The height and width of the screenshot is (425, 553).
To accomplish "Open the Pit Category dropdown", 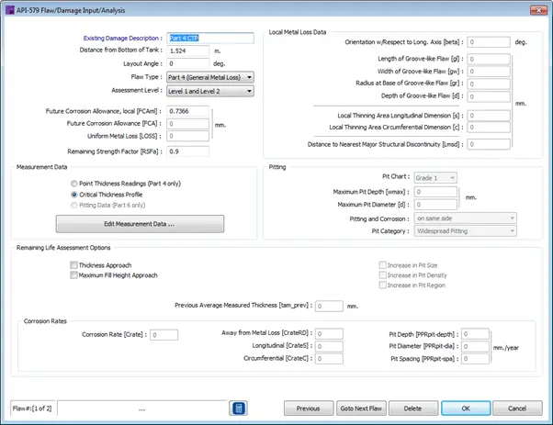I will click(465, 230).
